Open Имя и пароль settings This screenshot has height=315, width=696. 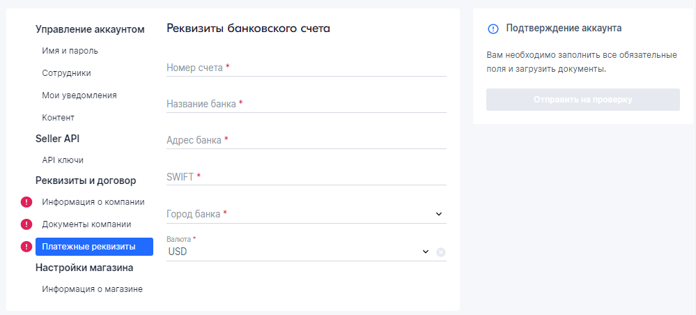(x=70, y=51)
